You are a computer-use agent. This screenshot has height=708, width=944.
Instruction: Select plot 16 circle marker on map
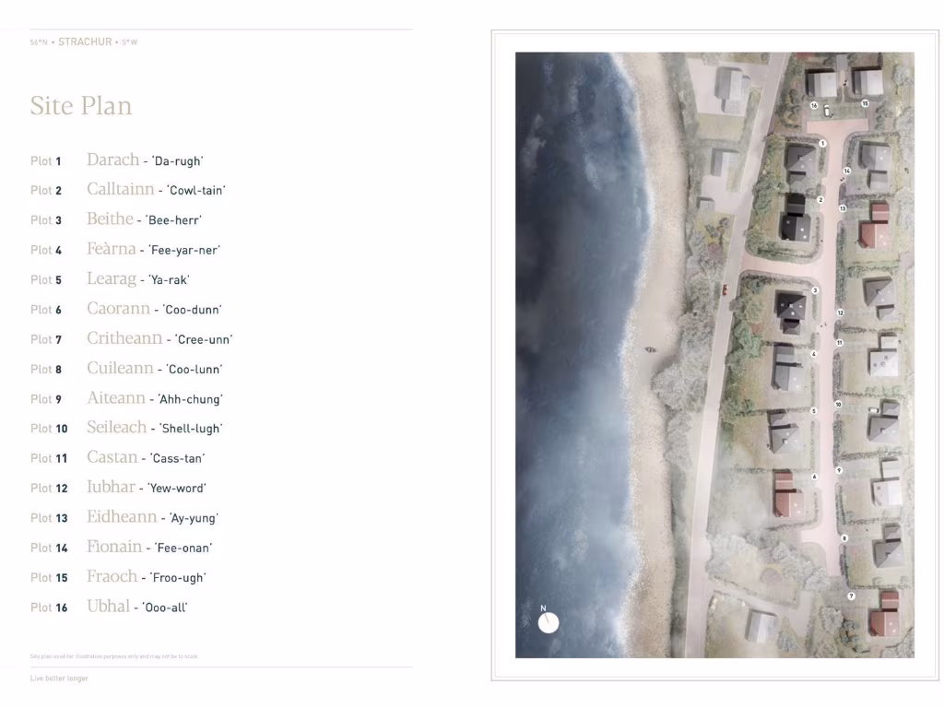pos(814,105)
